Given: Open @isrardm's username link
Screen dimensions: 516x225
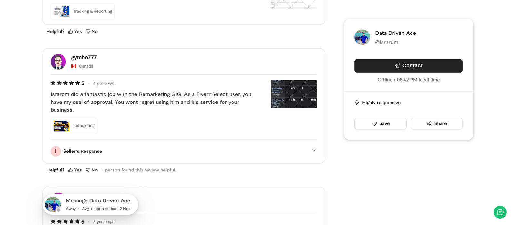Looking at the screenshot, I should 386,42.
